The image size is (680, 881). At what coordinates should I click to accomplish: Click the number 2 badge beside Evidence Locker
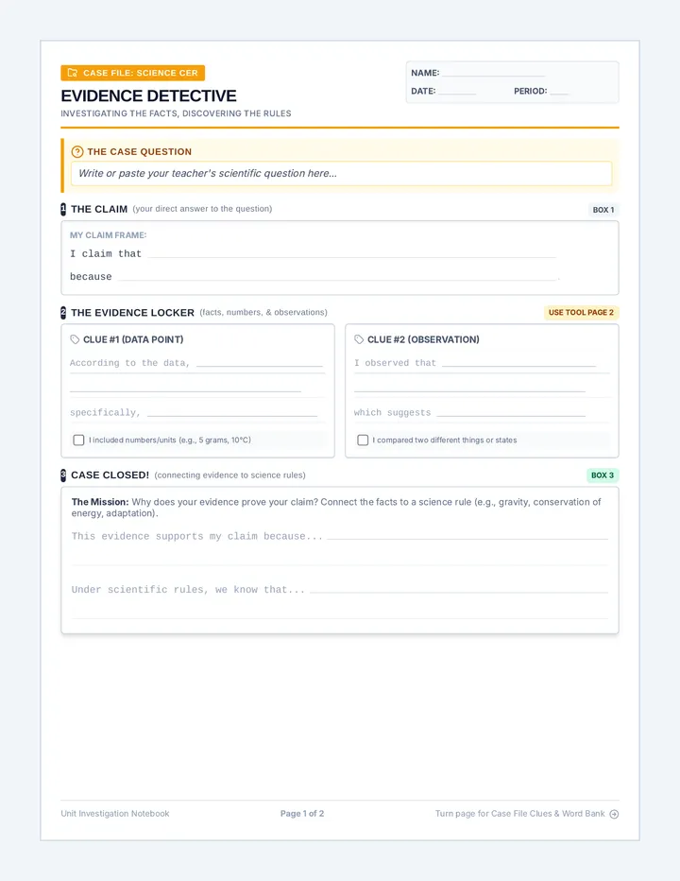63,312
